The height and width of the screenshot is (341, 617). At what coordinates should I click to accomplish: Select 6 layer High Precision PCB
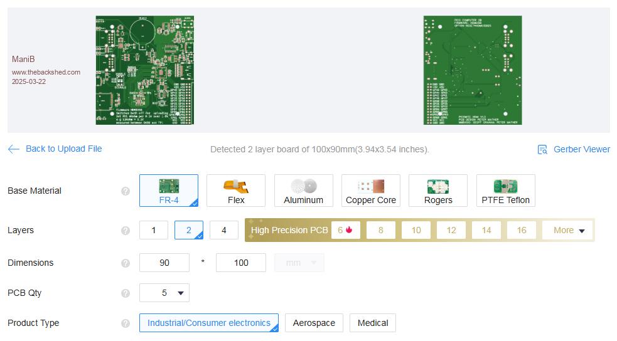(345, 230)
